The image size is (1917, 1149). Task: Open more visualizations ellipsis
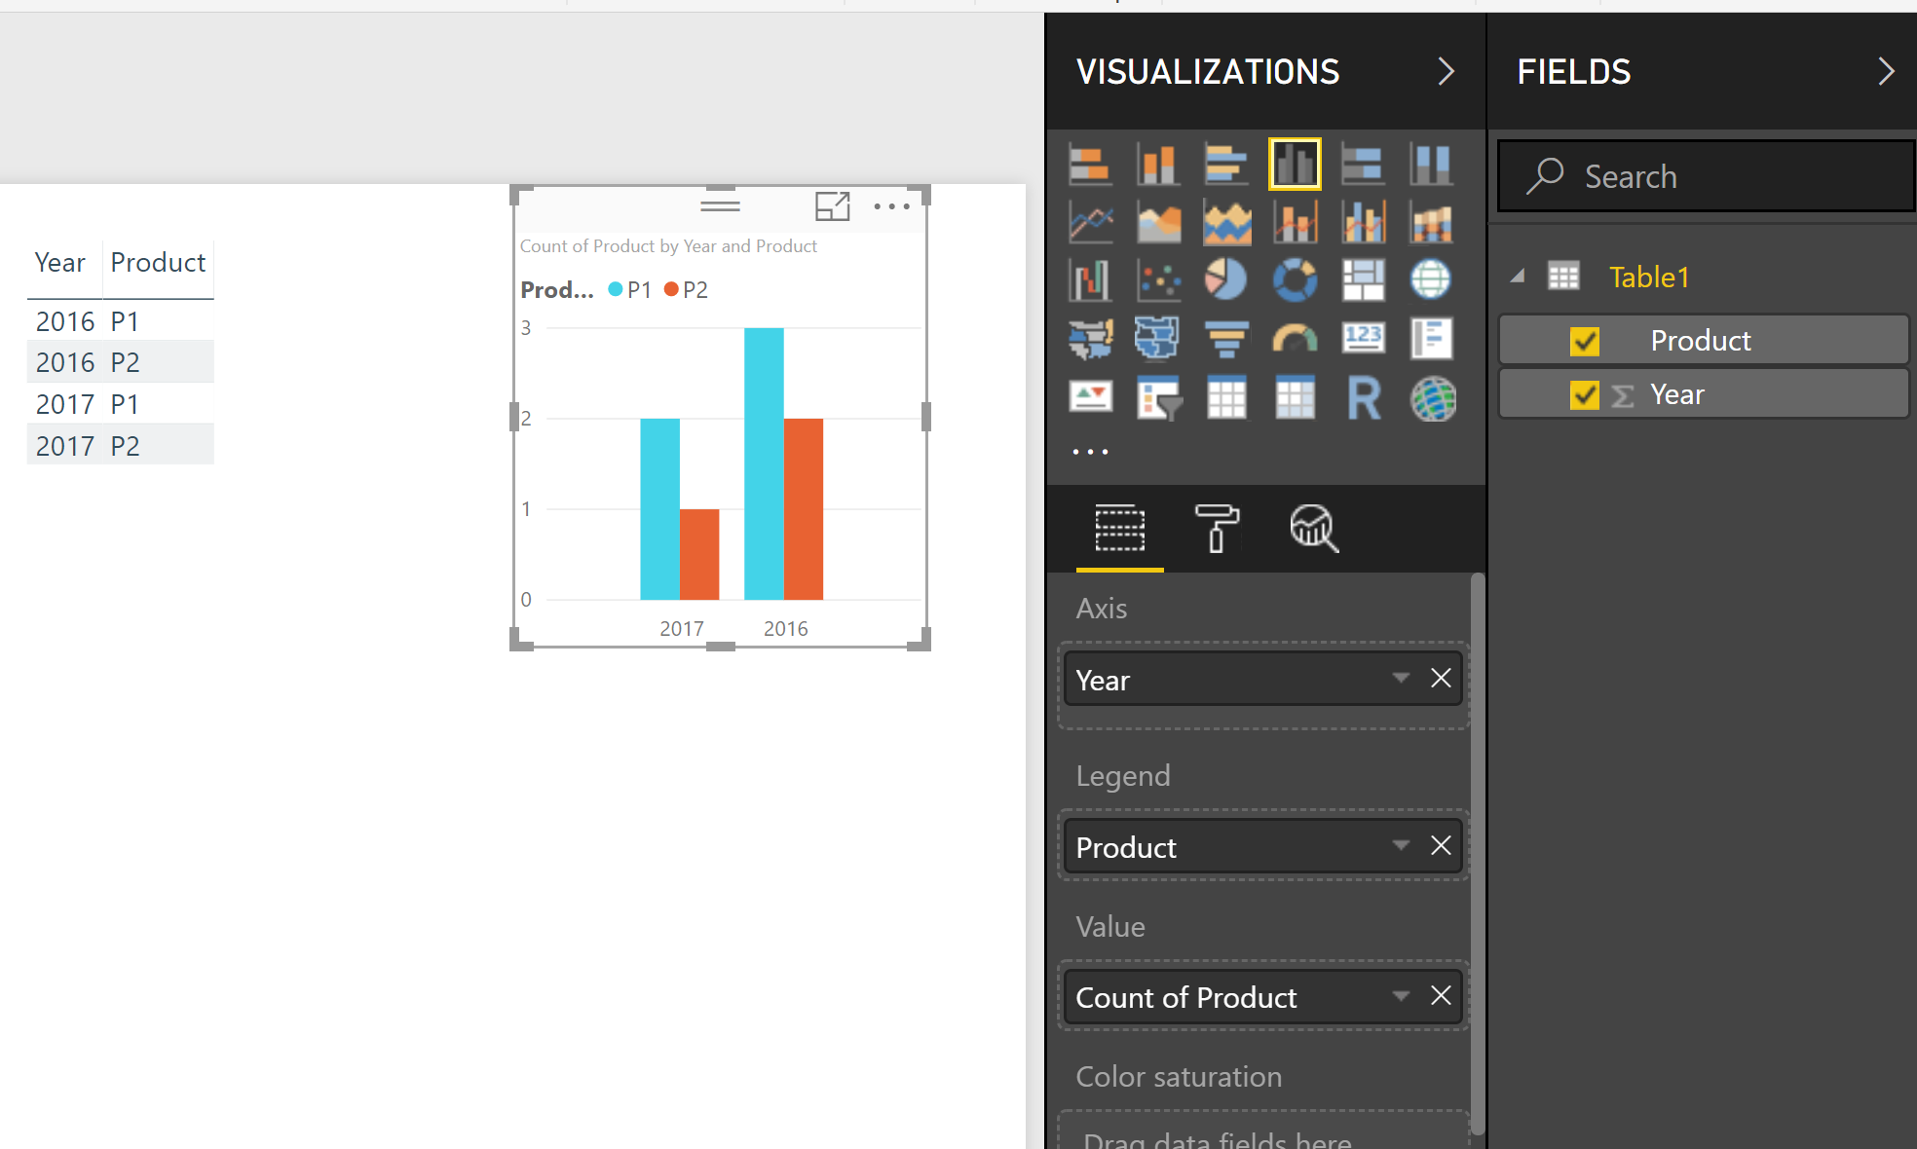(x=1090, y=452)
